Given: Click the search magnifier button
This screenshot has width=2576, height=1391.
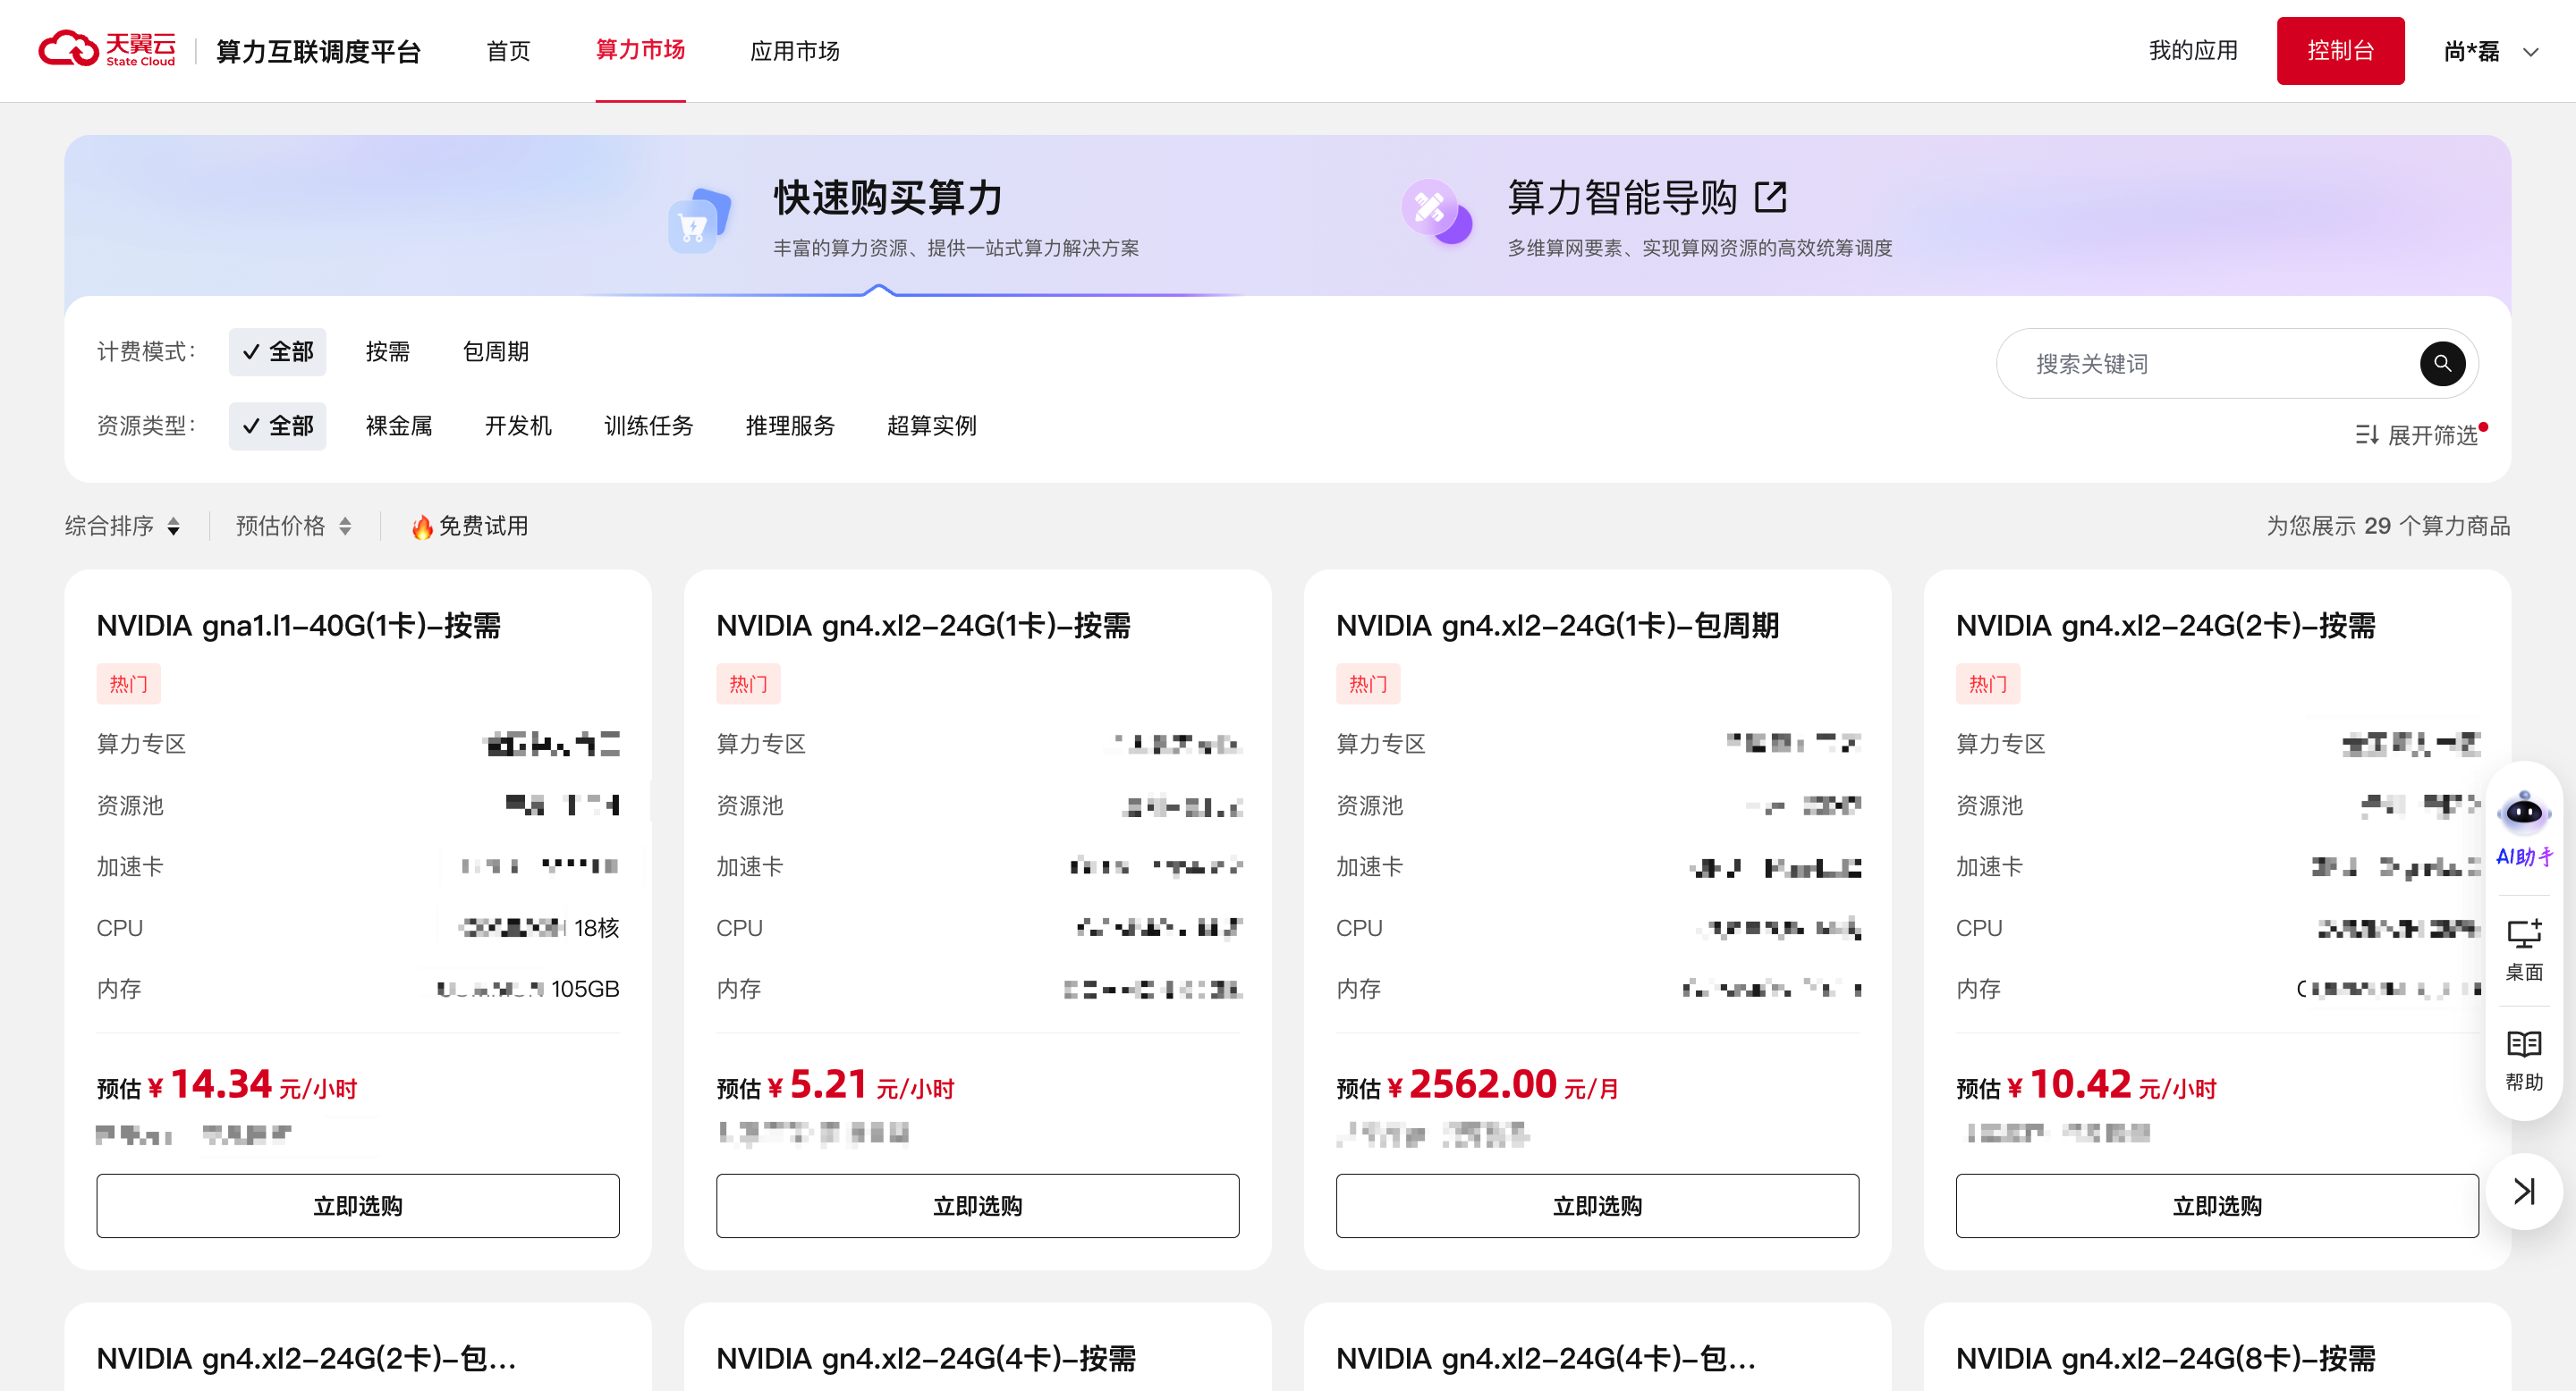Looking at the screenshot, I should coord(2442,364).
